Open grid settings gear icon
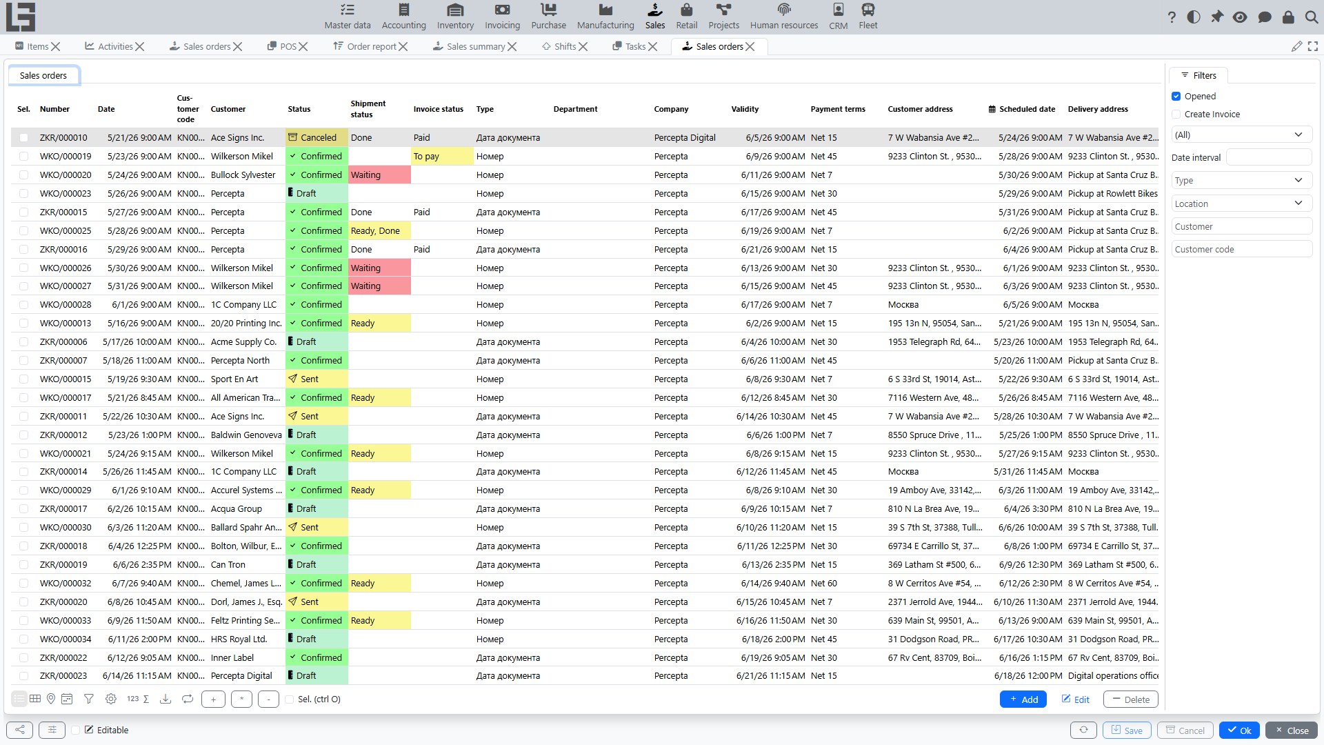The width and height of the screenshot is (1324, 745). click(111, 699)
